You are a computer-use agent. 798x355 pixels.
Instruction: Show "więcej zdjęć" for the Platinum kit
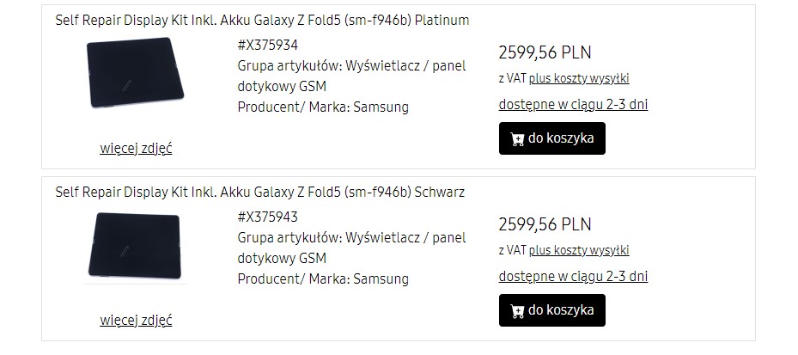click(x=136, y=148)
